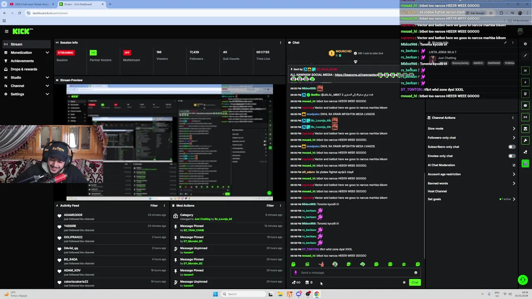Open Slow mode options chevron

tap(514, 129)
